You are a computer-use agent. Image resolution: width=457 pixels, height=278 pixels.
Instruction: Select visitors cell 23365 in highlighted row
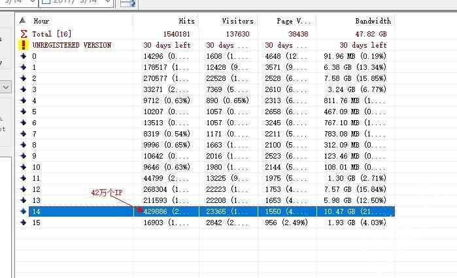[x=228, y=211]
